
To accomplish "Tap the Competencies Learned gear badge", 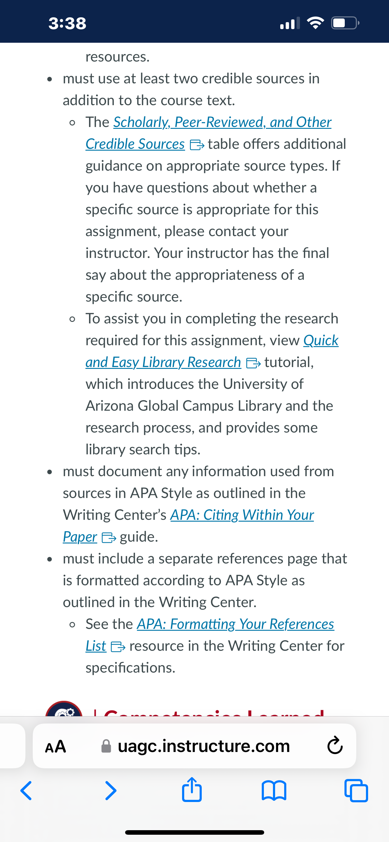I will (64, 709).
